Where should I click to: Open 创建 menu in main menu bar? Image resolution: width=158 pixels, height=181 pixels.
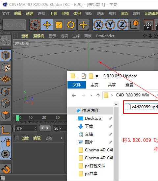tap(30, 13)
